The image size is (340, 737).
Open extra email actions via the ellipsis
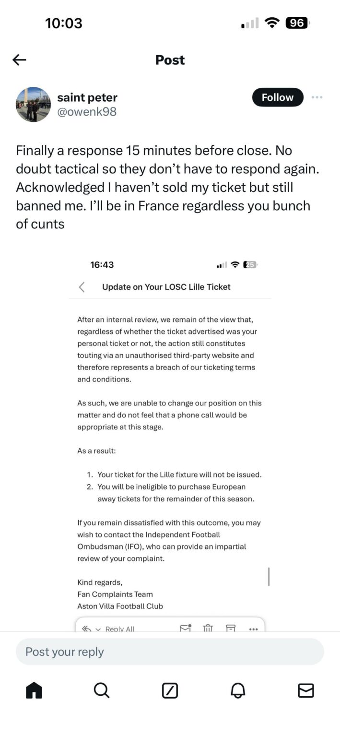pos(253,628)
